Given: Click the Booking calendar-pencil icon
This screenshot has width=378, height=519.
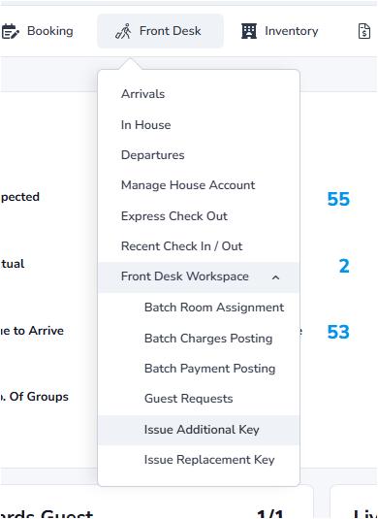Looking at the screenshot, I should [x=11, y=31].
